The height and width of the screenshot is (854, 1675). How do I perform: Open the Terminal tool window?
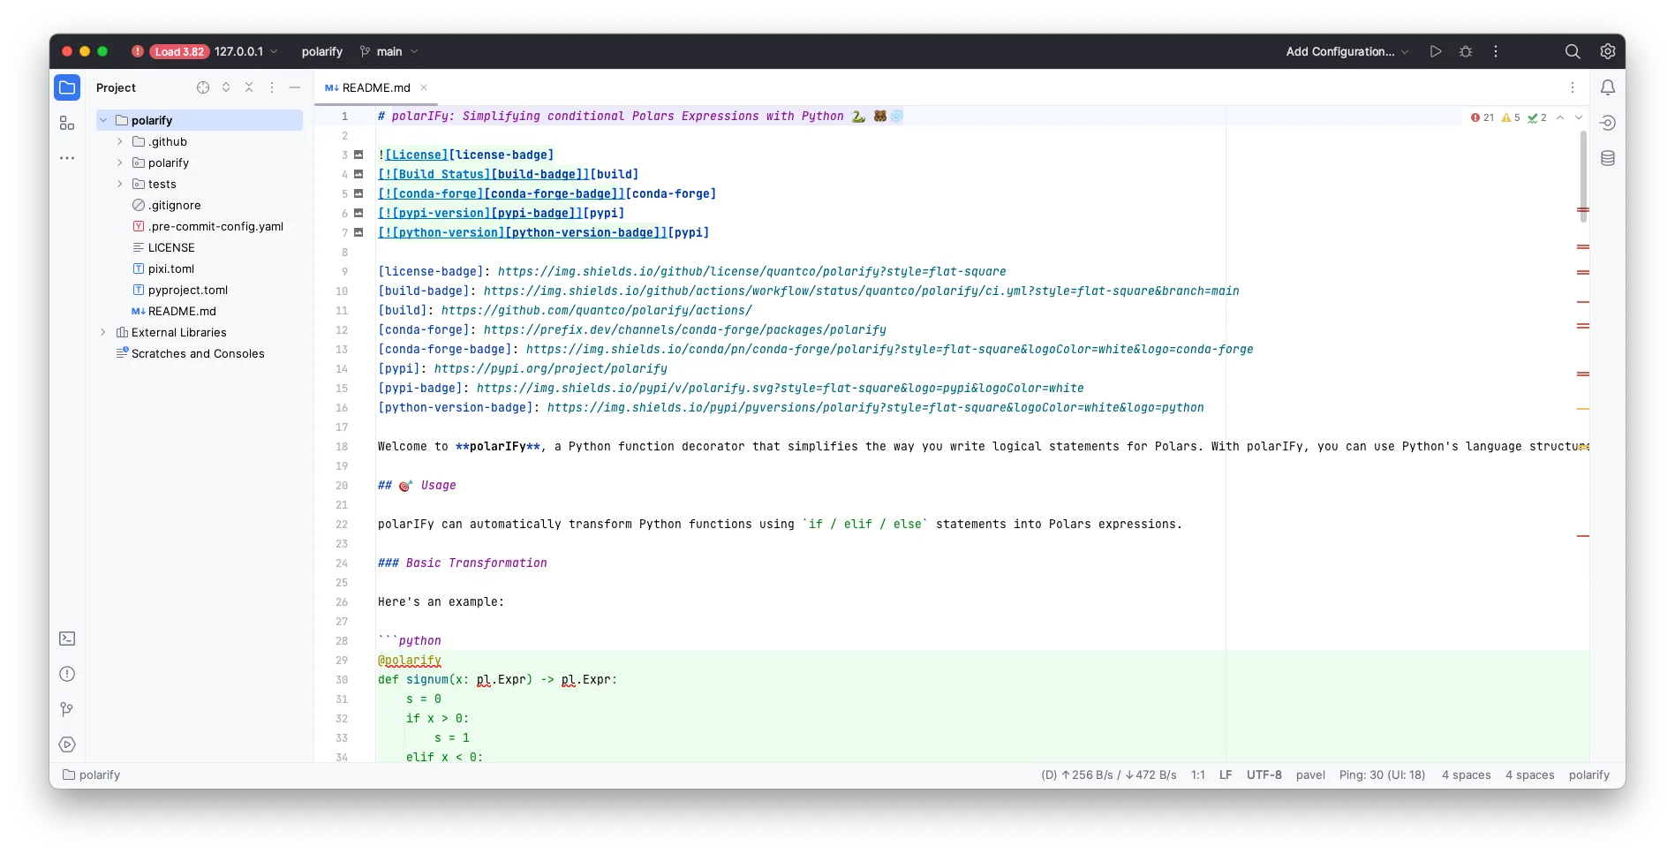[67, 639]
